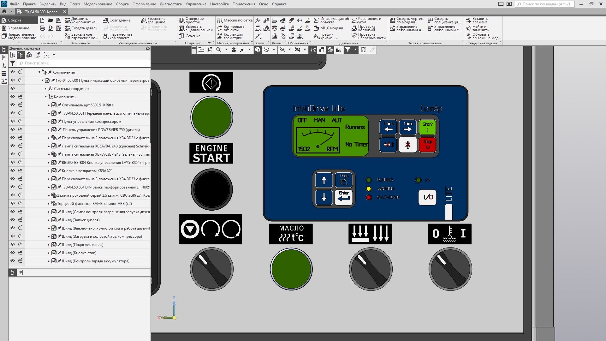Select the Совпадение mate tool
Image resolution: width=606 pixels, height=341 pixels.
coord(116,20)
